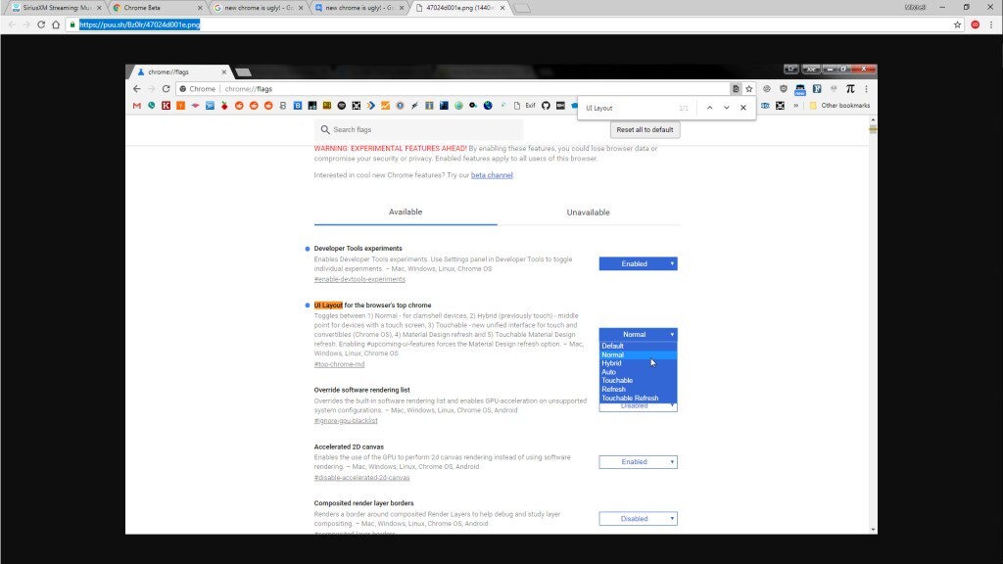Click the 'Reset all to default' button
The width and height of the screenshot is (1003, 564).
(645, 129)
